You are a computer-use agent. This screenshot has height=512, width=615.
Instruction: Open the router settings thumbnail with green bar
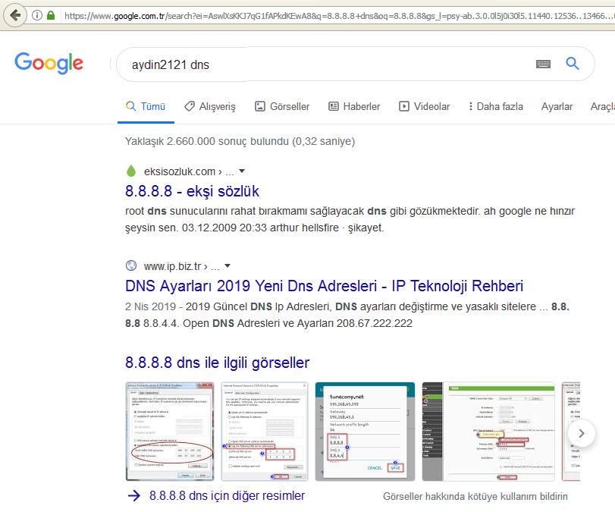tap(488, 431)
